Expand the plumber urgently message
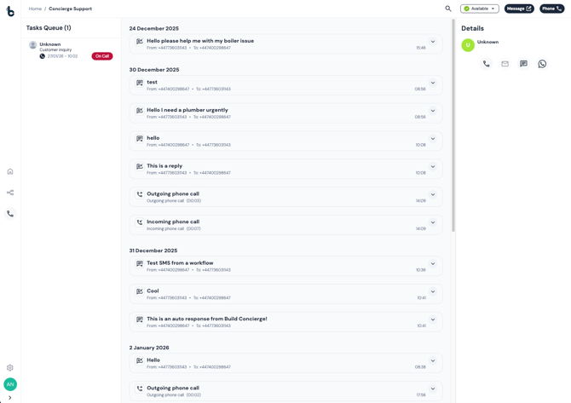The width and height of the screenshot is (571, 403). [433, 111]
